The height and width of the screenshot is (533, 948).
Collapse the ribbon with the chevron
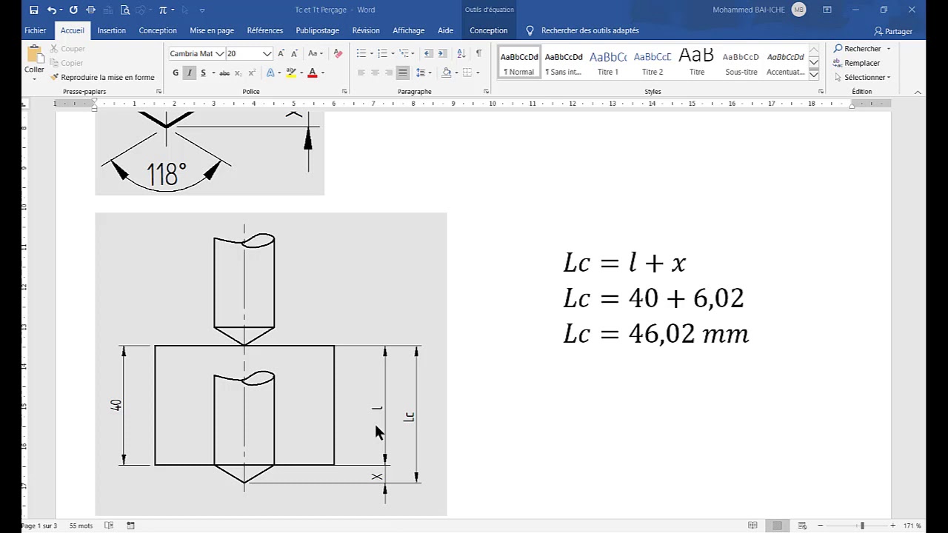pyautogui.click(x=918, y=92)
